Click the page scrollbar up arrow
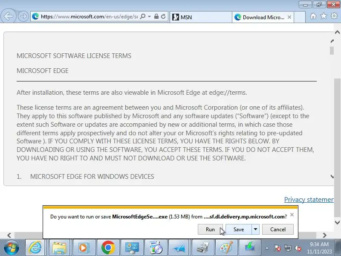 (337, 32)
